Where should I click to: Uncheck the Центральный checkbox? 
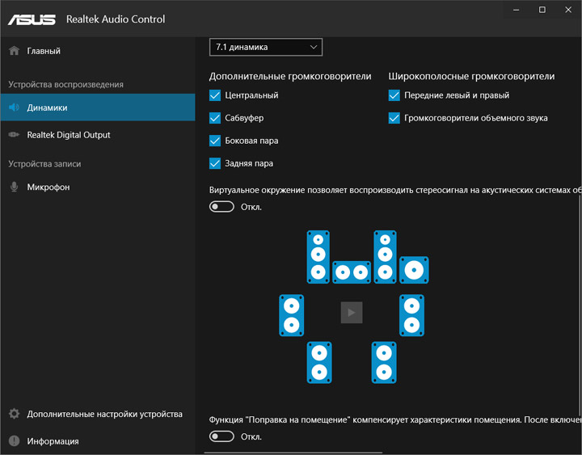(x=215, y=95)
